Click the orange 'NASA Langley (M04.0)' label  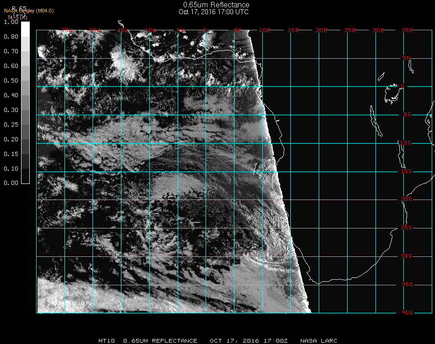(29, 11)
